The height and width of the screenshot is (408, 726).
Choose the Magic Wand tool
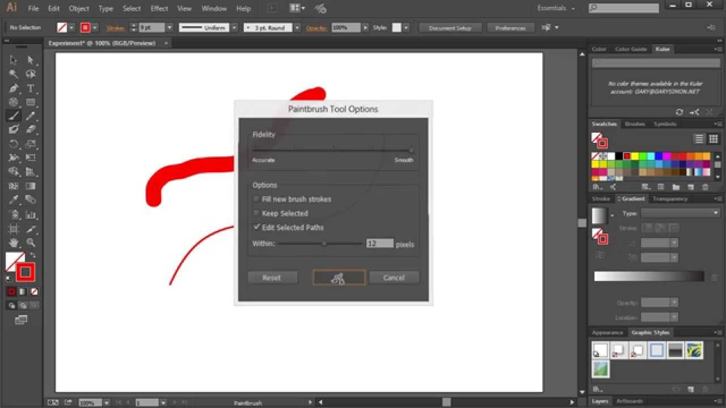(x=14, y=74)
